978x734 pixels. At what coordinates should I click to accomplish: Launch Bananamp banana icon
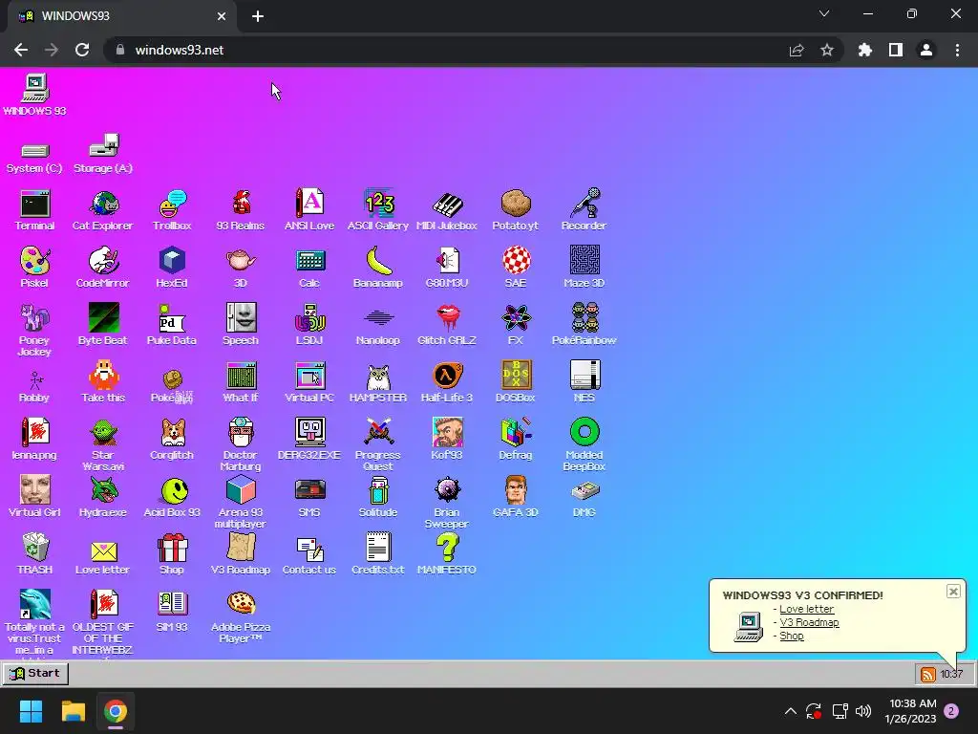pyautogui.click(x=378, y=268)
